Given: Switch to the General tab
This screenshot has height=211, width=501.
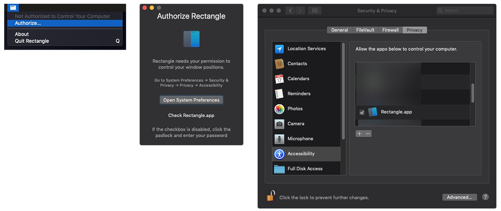Looking at the screenshot, I should pyautogui.click(x=339, y=30).
